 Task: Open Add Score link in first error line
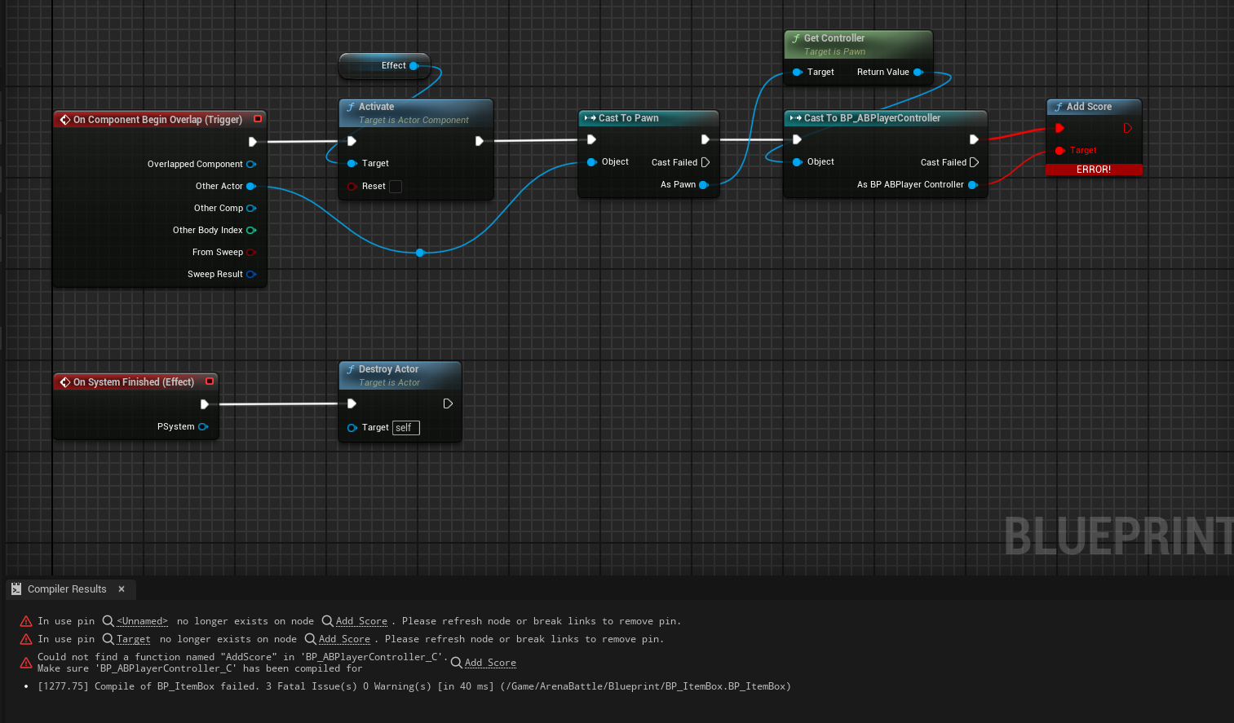tap(361, 621)
